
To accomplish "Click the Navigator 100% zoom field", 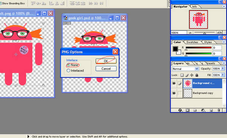I will point(179,33).
